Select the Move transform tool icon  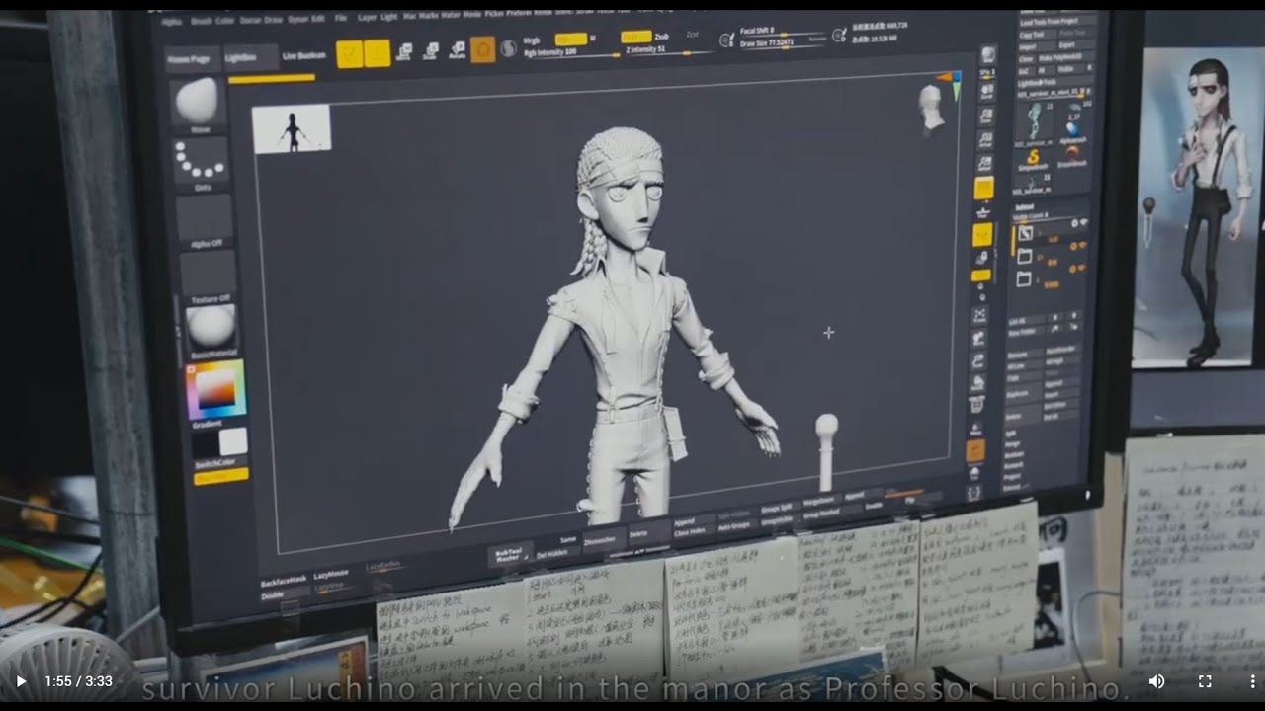403,52
